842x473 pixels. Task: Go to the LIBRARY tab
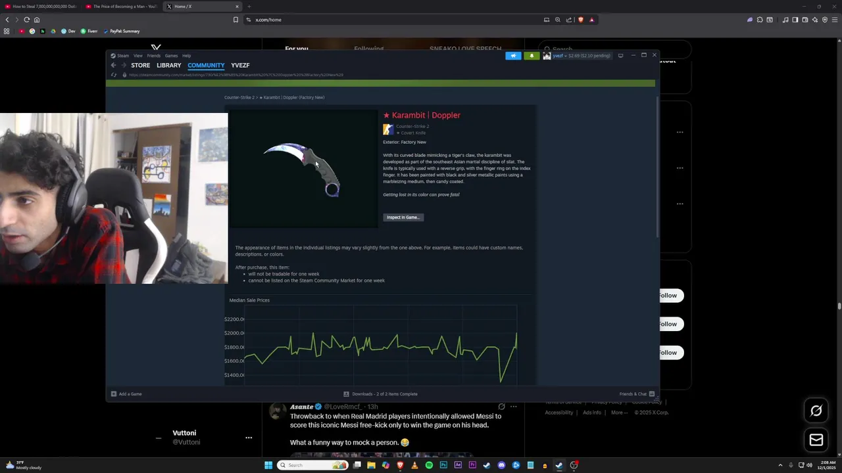pos(169,65)
